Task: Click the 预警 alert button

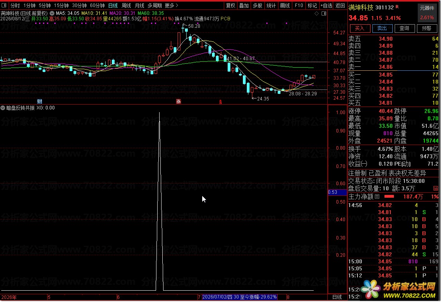Action: tap(426, 28)
